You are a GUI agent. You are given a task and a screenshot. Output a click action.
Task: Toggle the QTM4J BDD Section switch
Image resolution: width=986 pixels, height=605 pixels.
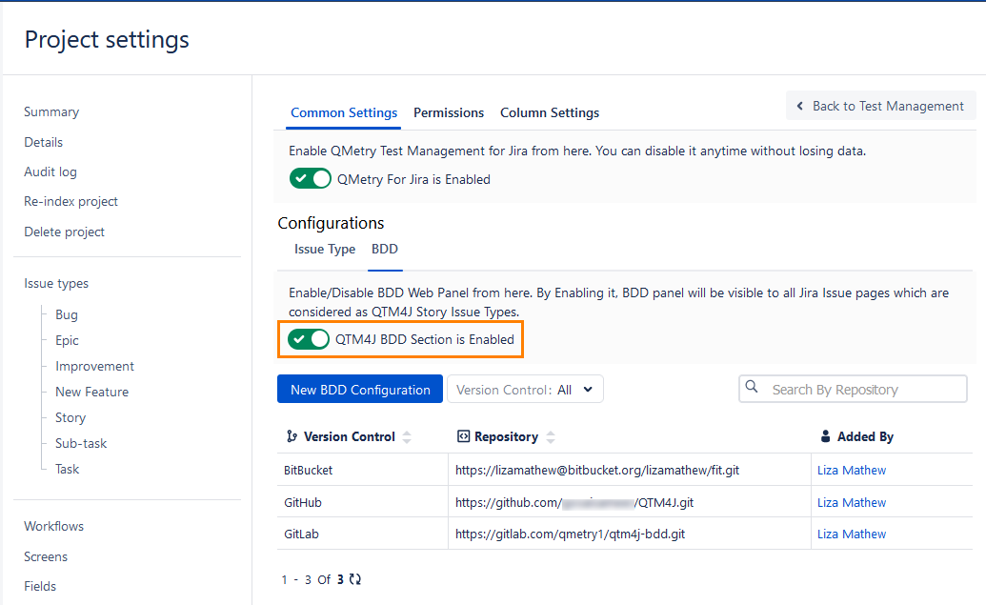[308, 339]
